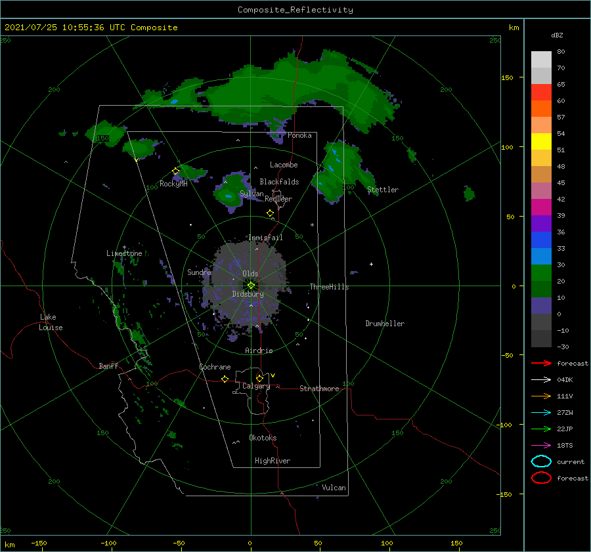Click the red forecast arrow in legend
Image resolution: width=591 pixels, height=552 pixels.
tap(541, 363)
